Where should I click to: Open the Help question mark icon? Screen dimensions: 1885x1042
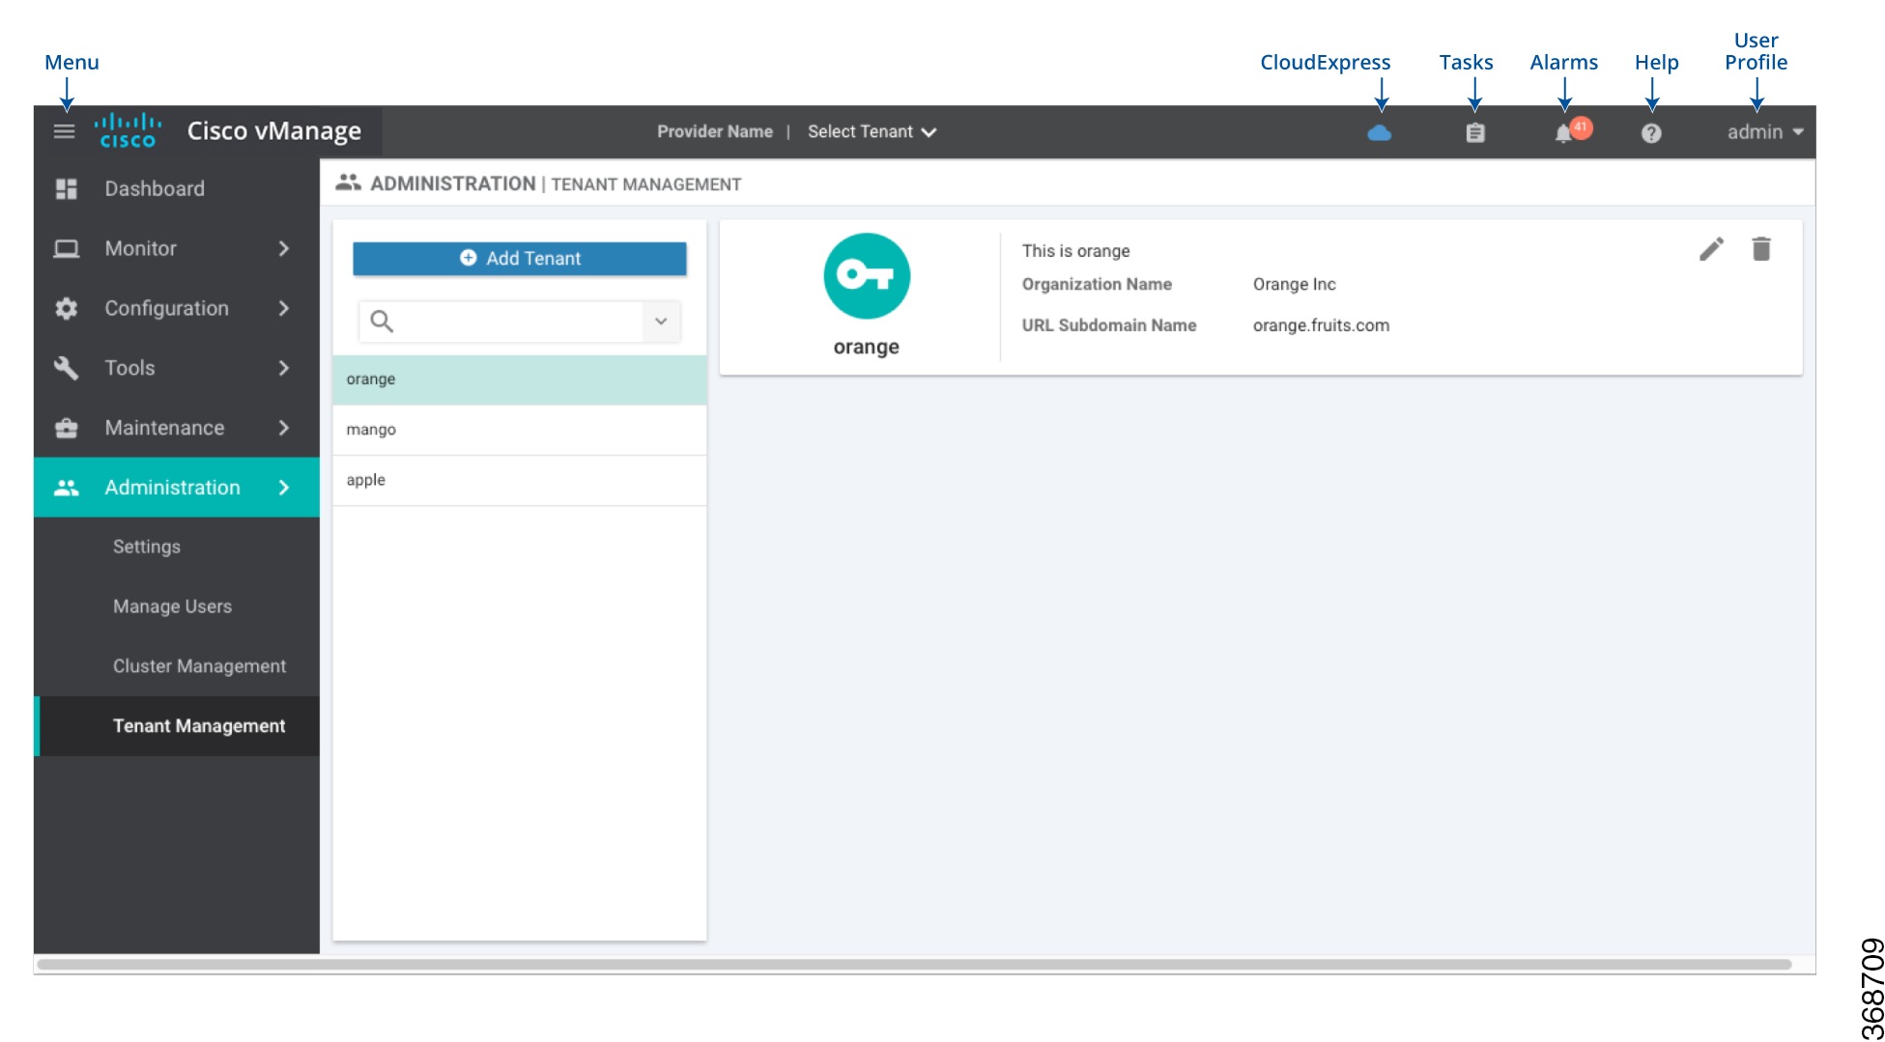click(x=1651, y=133)
